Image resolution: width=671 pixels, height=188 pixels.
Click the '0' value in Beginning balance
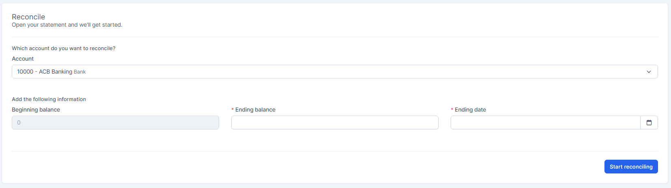[x=19, y=123]
